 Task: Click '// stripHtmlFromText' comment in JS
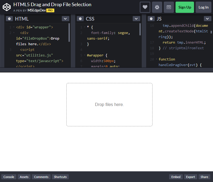coord(183,48)
